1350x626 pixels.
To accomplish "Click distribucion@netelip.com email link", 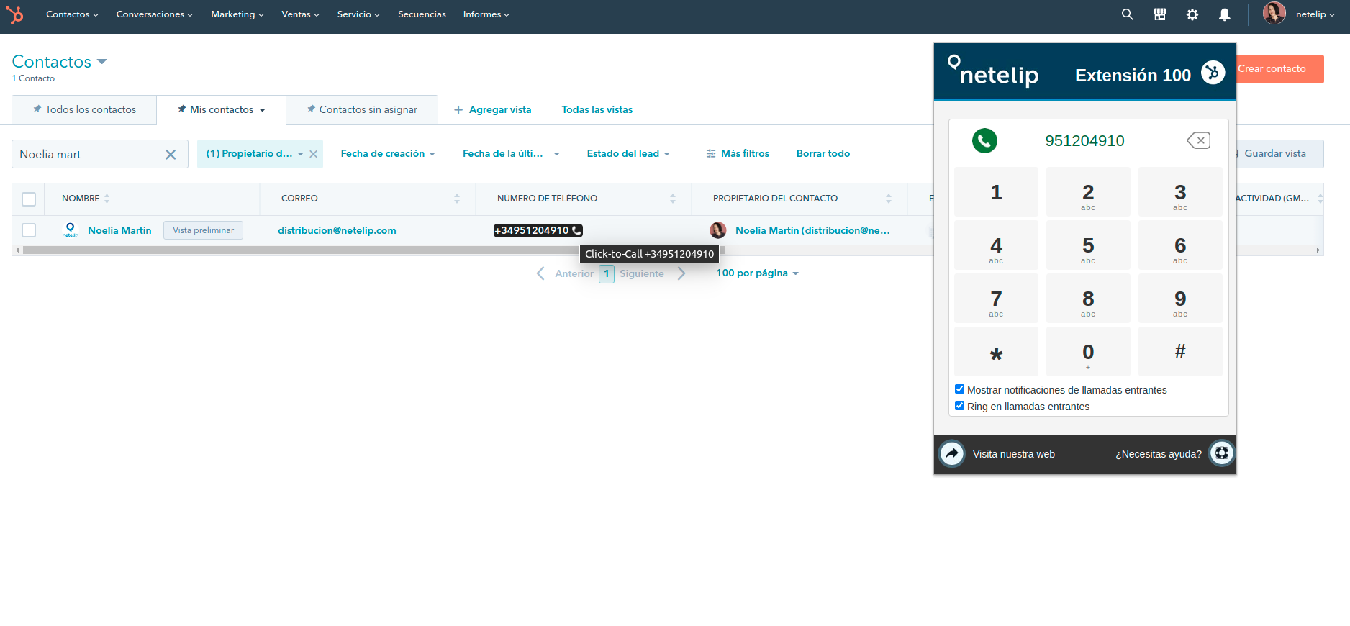I will [x=337, y=230].
